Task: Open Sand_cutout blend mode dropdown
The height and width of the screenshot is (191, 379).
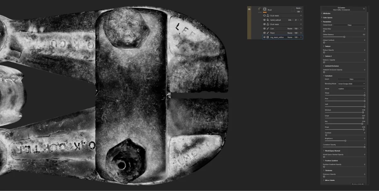Action: click(290, 20)
